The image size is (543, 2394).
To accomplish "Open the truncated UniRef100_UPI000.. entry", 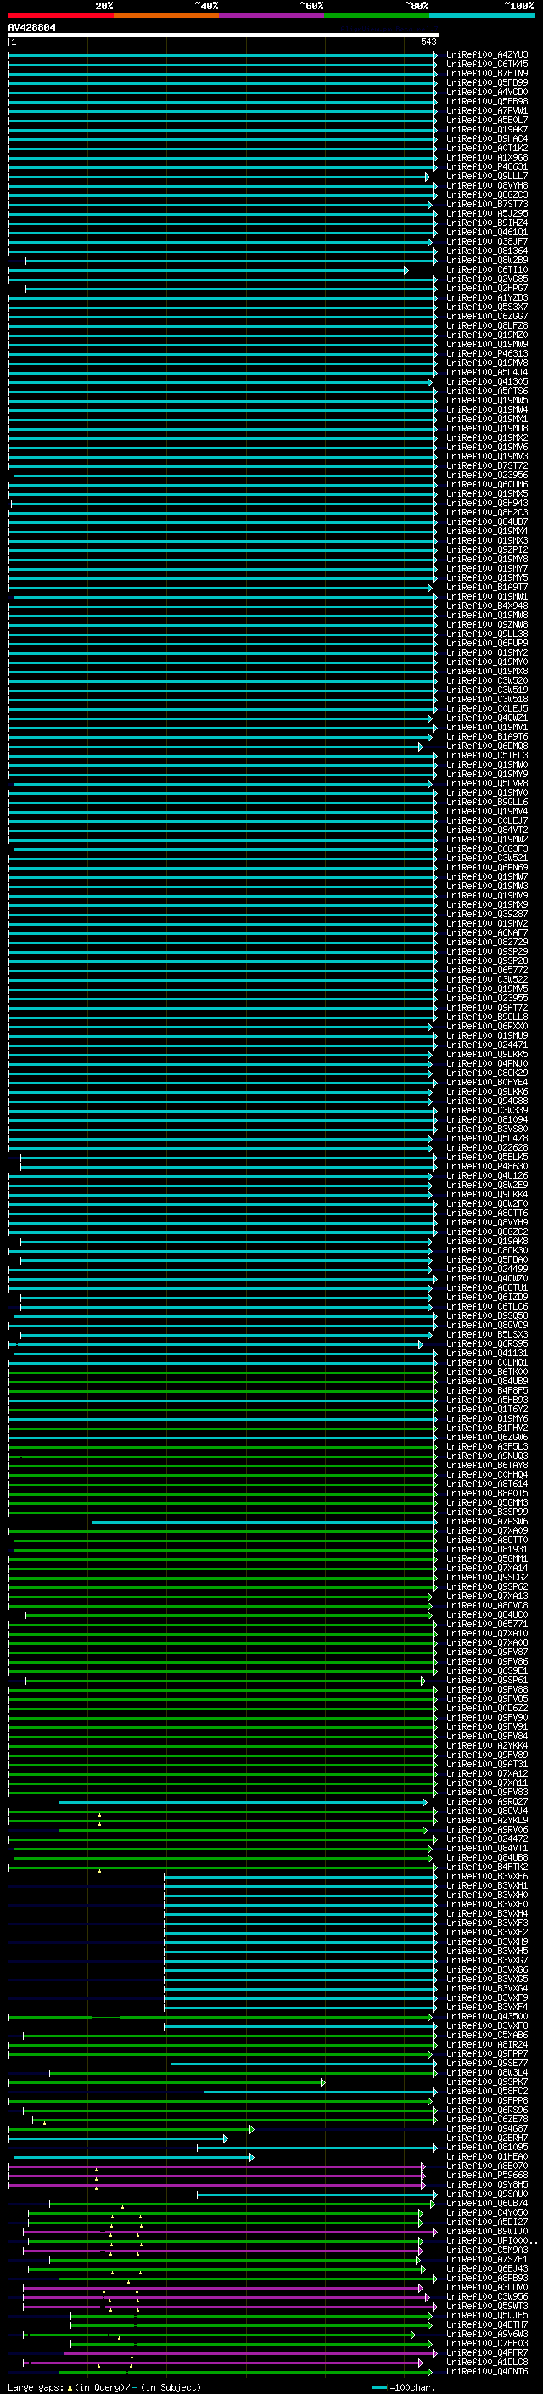I will 492,2240.
